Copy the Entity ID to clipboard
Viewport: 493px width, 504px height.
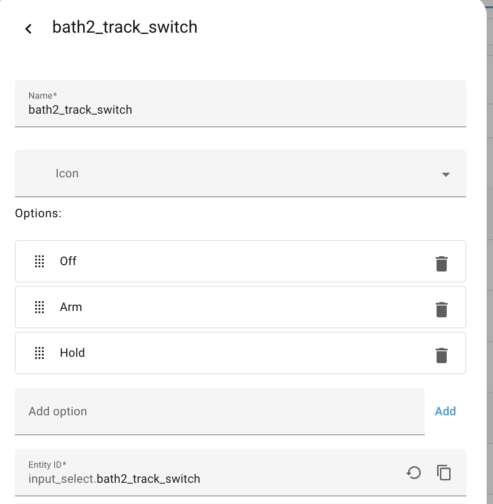(x=444, y=472)
